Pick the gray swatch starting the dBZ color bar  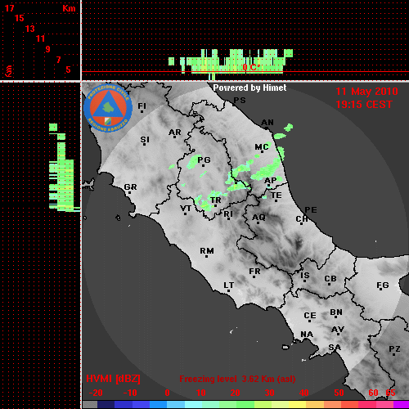(90, 405)
